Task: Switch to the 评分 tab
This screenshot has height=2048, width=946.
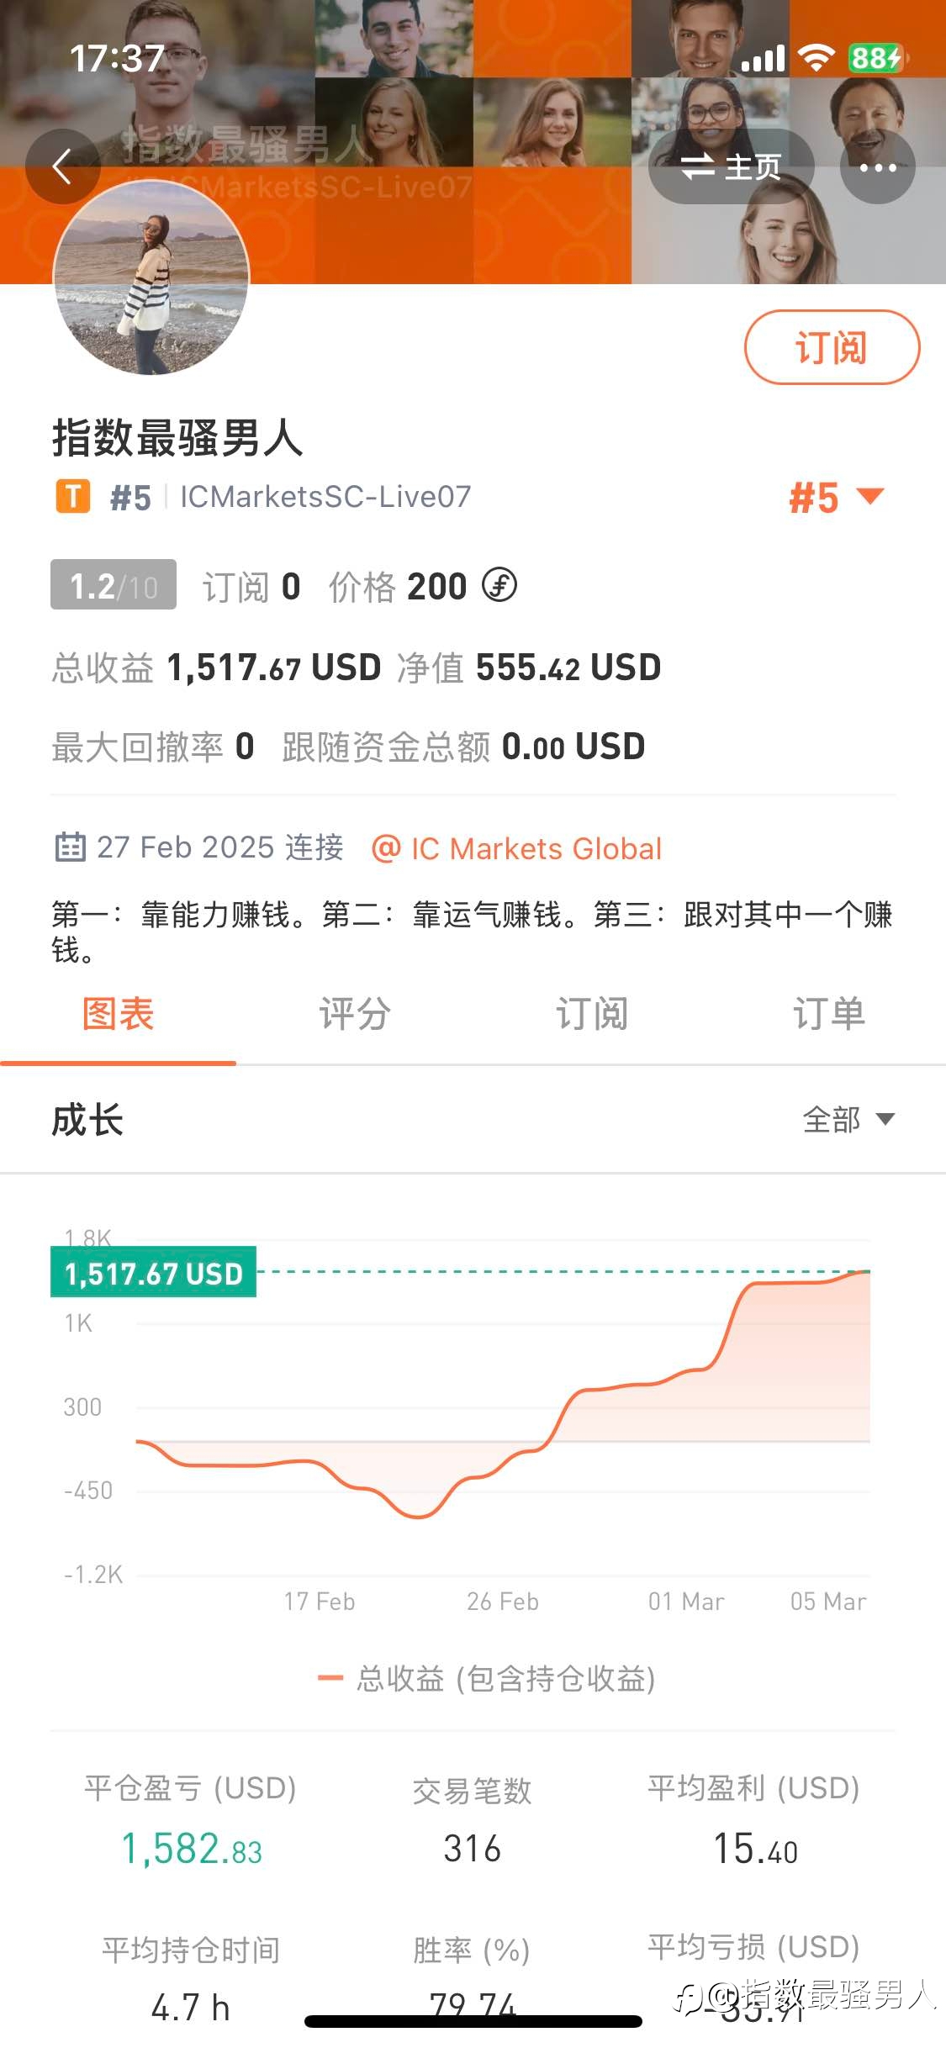Action: pos(355,1014)
